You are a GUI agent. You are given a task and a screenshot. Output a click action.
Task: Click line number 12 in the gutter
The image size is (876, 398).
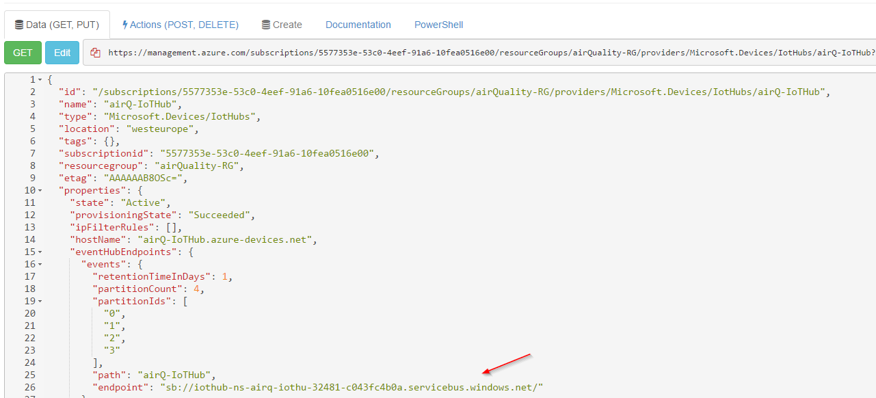29,215
